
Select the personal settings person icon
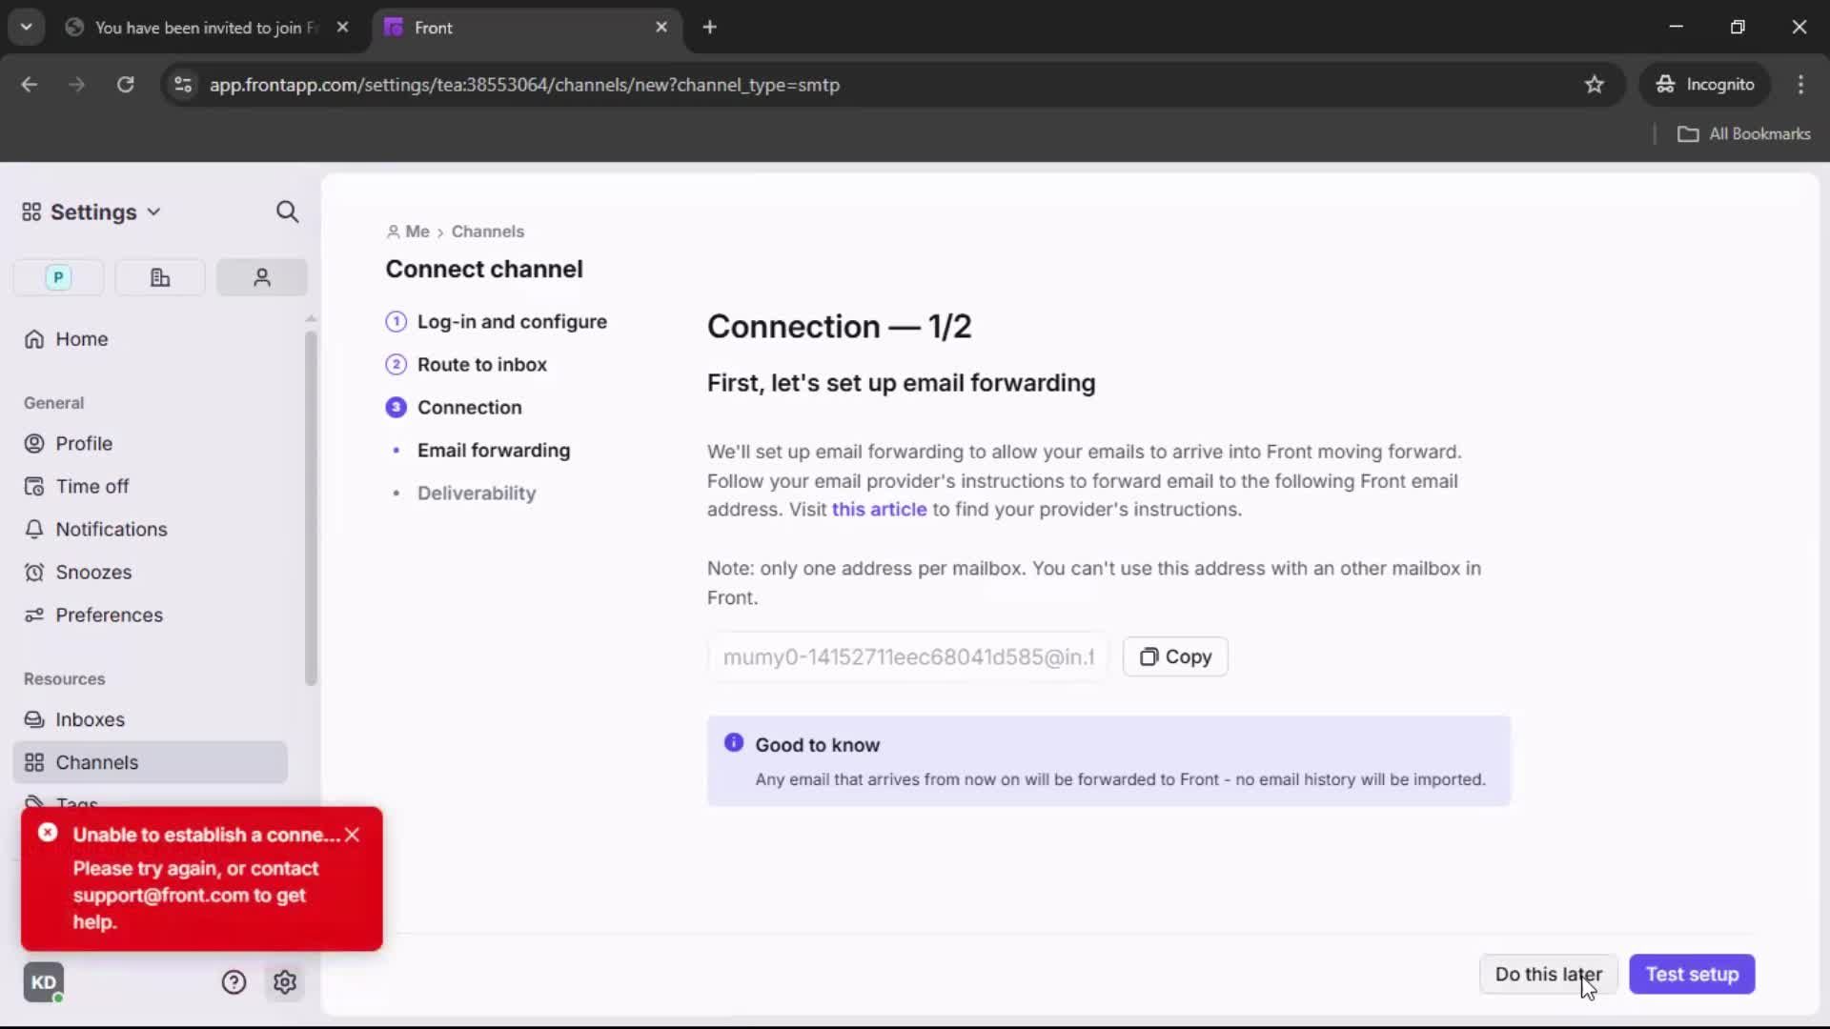261,277
